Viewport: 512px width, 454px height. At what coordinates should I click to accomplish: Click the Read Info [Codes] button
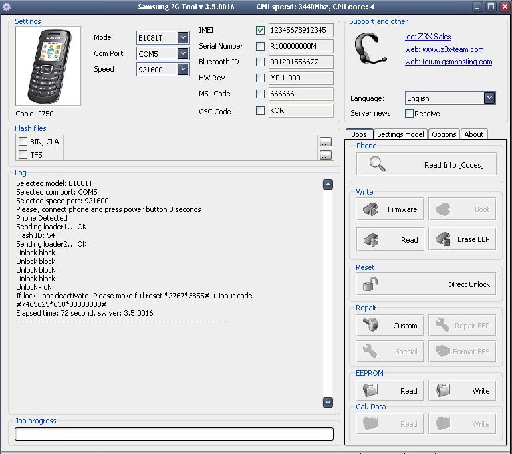pos(426,164)
